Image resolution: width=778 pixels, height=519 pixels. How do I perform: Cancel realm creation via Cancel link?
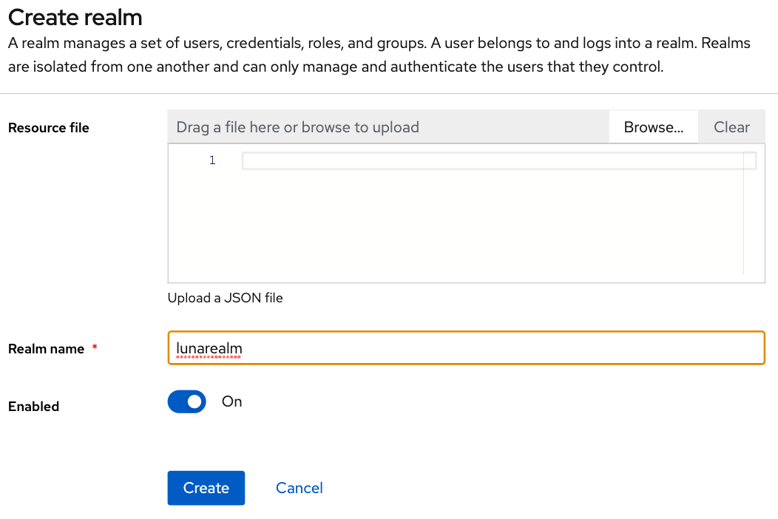click(x=300, y=488)
